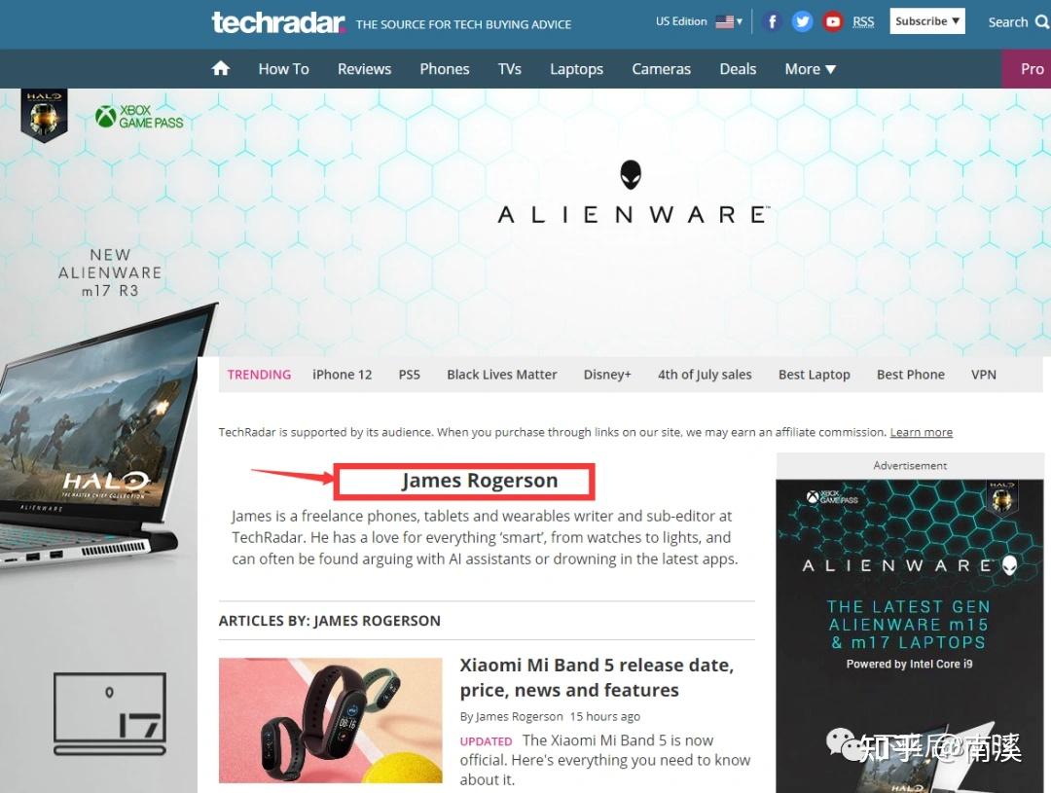The image size is (1051, 793).
Task: Open the Pro section button
Action: [x=1027, y=68]
